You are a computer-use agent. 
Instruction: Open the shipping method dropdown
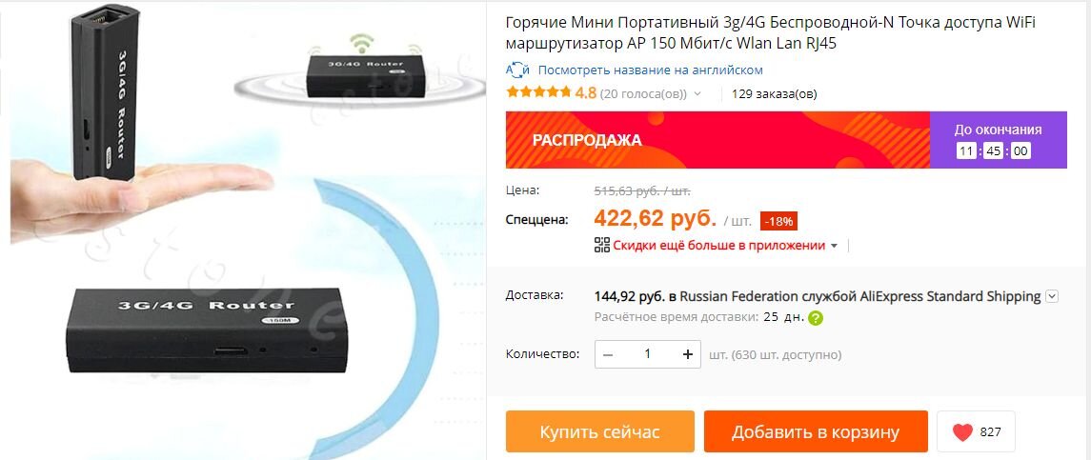[1052, 296]
